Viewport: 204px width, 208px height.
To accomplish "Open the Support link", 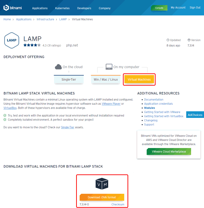I will (x=149, y=125).
